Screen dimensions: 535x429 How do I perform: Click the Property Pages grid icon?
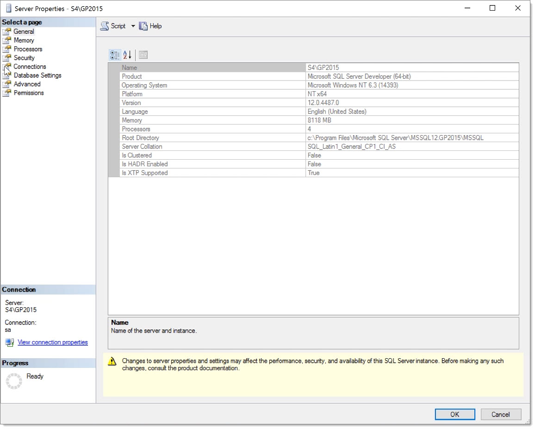pos(143,55)
